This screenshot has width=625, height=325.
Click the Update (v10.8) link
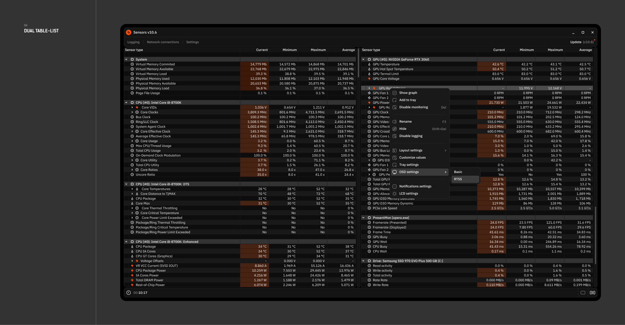[x=582, y=42]
